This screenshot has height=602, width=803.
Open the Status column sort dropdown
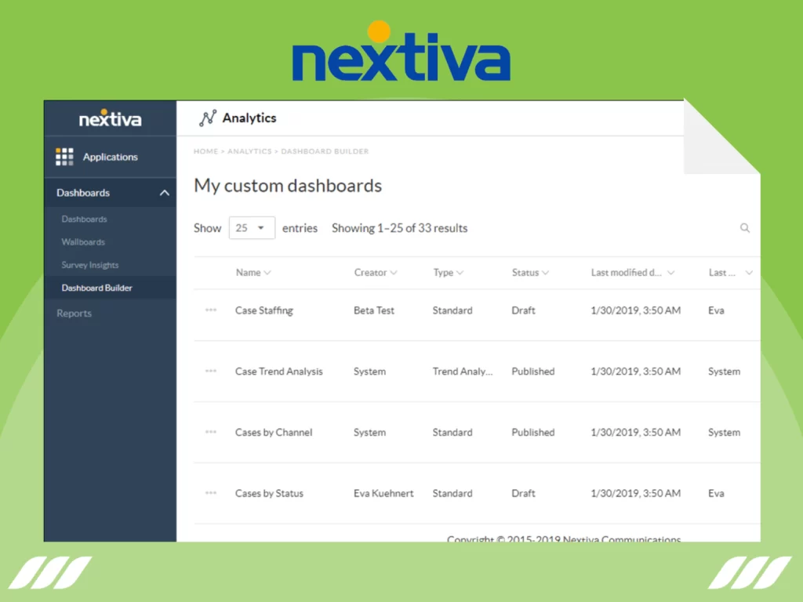point(544,272)
